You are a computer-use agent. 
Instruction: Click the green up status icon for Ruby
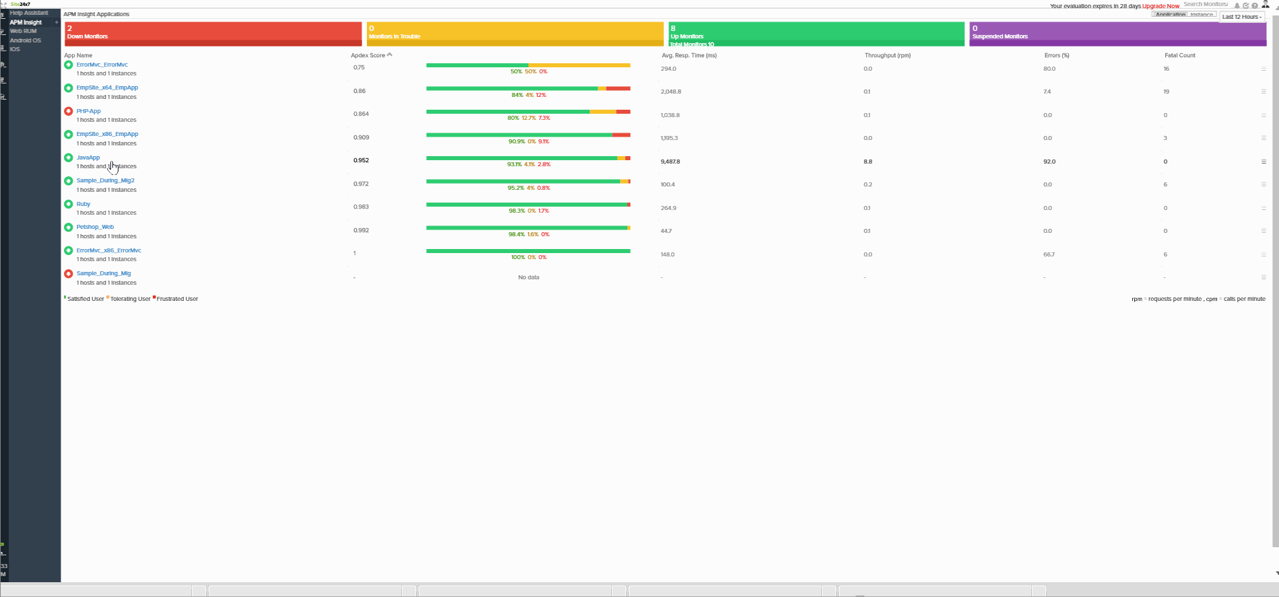click(x=69, y=204)
